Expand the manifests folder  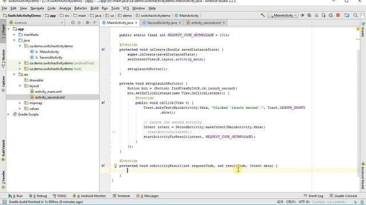click(14, 35)
